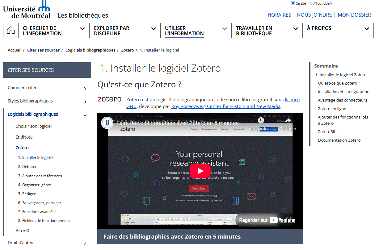Collapse the Logiciels bibliographiques sidebar chevron
Viewport: 392px width, 250px height.
coord(85,115)
